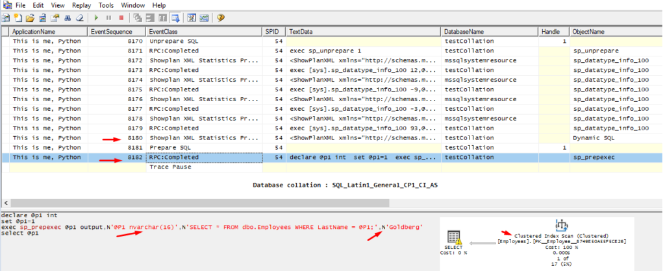This screenshot has height=271, width=665.
Task: Select the Clustered Index Scan operator icon
Action: [x=562, y=226]
